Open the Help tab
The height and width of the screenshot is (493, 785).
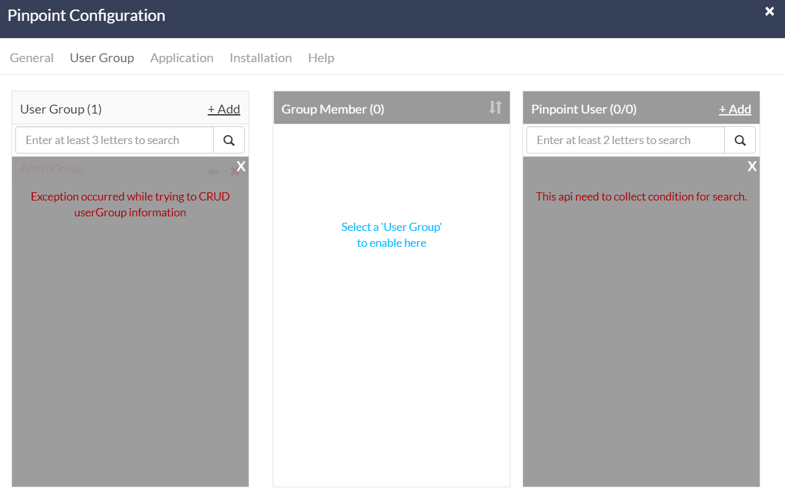(x=321, y=58)
